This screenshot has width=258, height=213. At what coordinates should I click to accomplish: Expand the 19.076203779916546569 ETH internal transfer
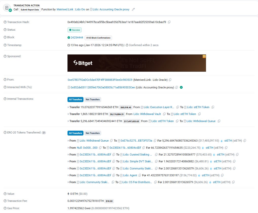click(x=68, y=107)
